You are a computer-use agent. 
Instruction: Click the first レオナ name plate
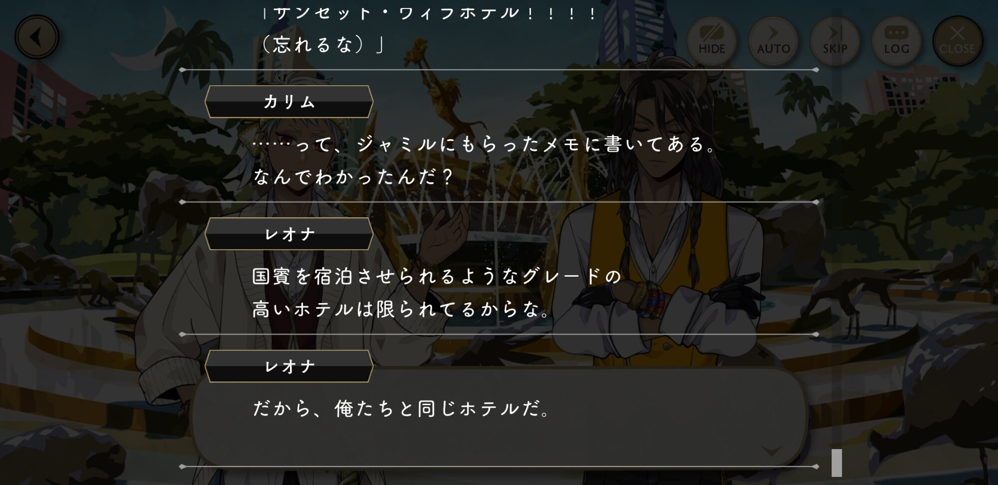click(289, 234)
